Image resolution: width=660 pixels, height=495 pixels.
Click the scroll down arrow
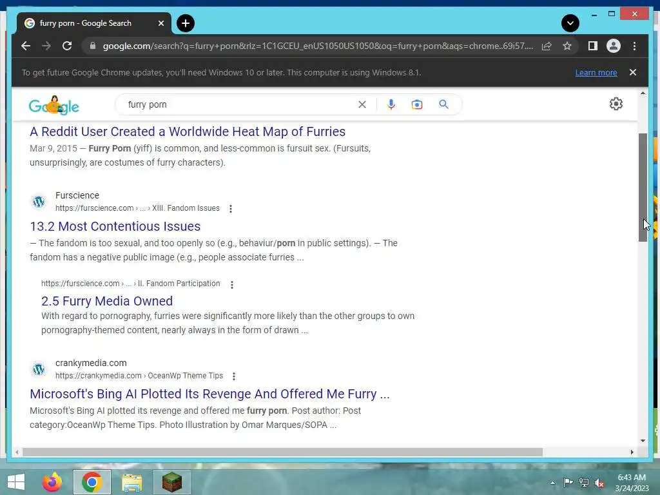pos(643,441)
